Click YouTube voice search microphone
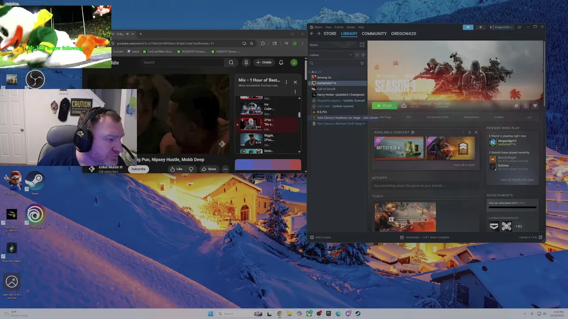The width and height of the screenshot is (568, 319). click(246, 62)
